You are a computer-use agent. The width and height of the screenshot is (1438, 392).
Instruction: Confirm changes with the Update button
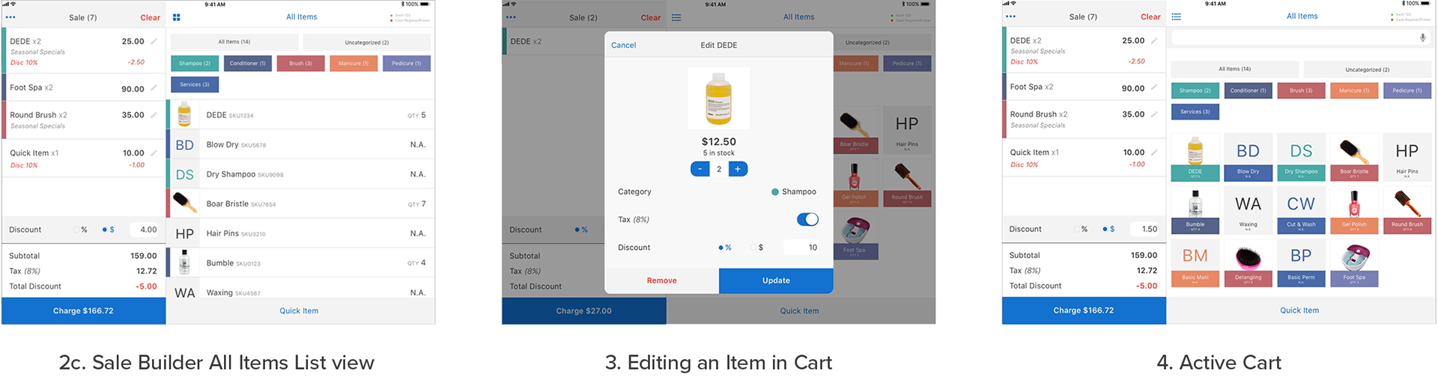click(776, 281)
